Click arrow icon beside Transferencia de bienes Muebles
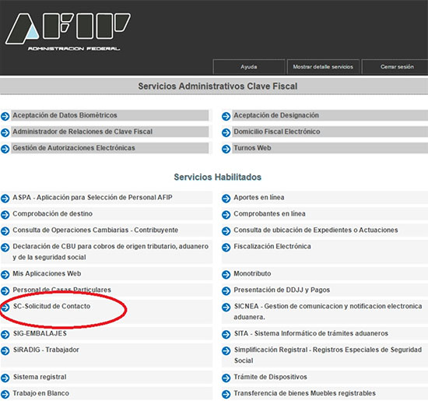This screenshot has width=428, height=401. tap(226, 395)
